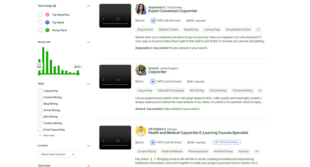Mute the volume on Amna K.'s video
Screen dimensions: 310x167
(x=118, y=80)
